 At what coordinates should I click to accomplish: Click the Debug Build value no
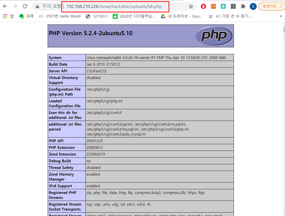(x=88, y=161)
